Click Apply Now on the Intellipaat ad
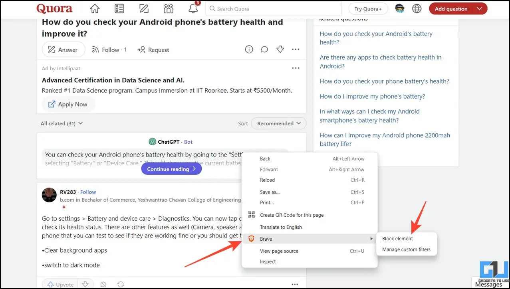Viewport: 510px width, 289px height. point(68,104)
